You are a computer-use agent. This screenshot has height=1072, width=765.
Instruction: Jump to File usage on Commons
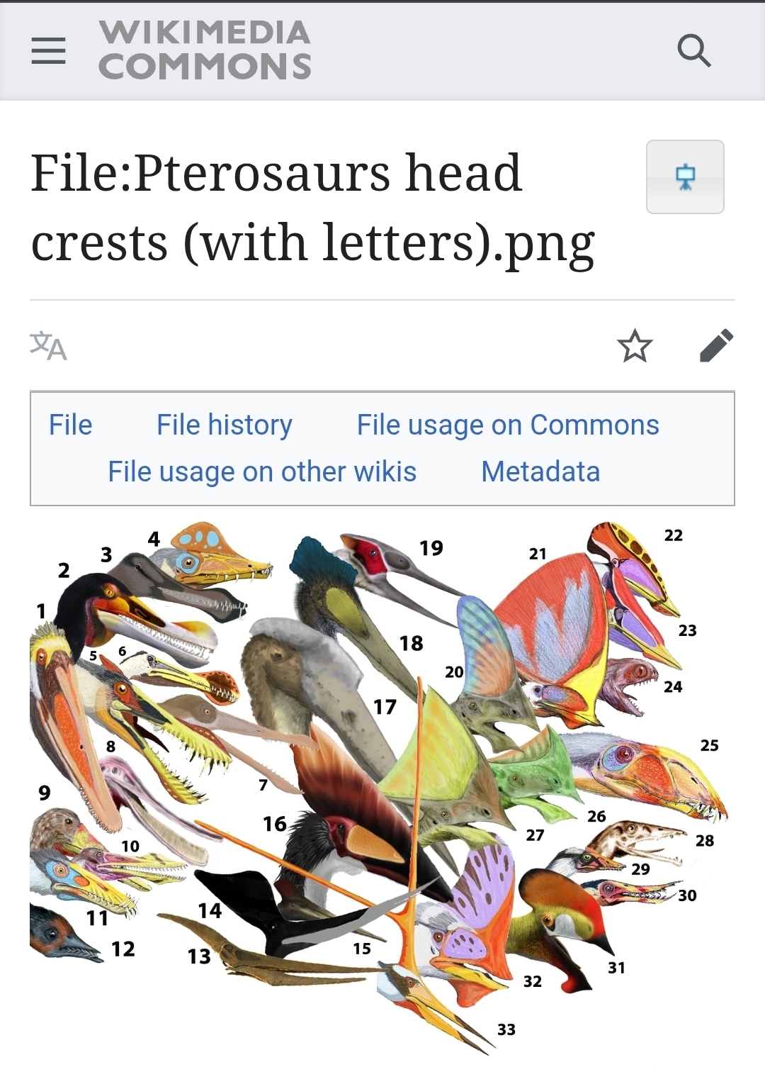[508, 425]
